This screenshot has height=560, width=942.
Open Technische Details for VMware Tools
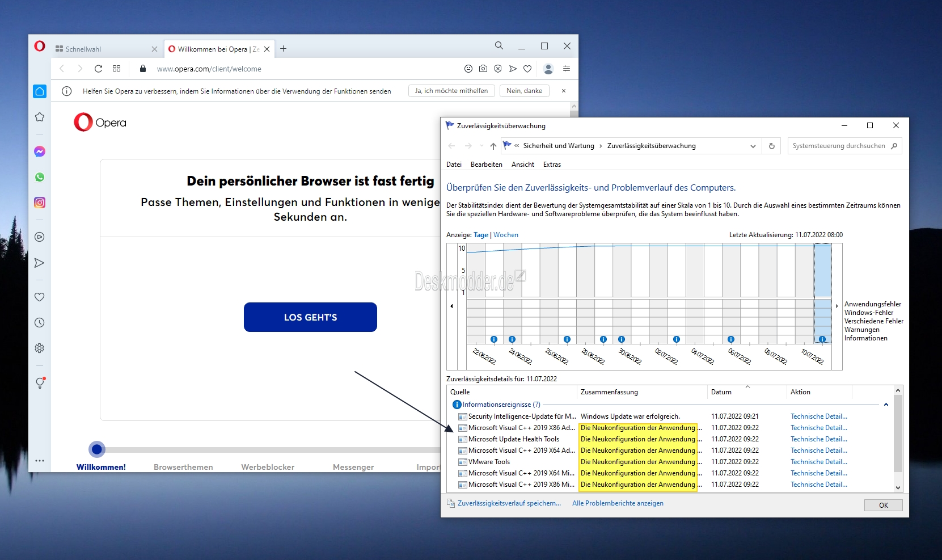click(x=819, y=462)
